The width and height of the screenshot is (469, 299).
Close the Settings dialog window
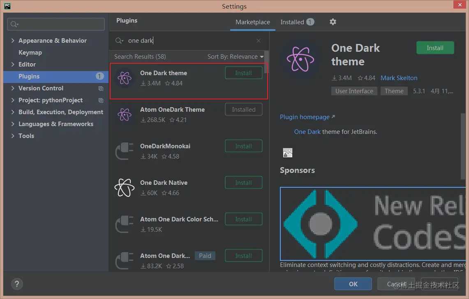click(460, 5)
